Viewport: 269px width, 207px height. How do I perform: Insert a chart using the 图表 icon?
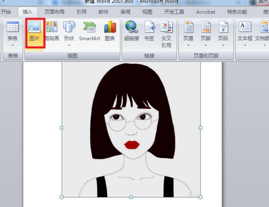(110, 31)
